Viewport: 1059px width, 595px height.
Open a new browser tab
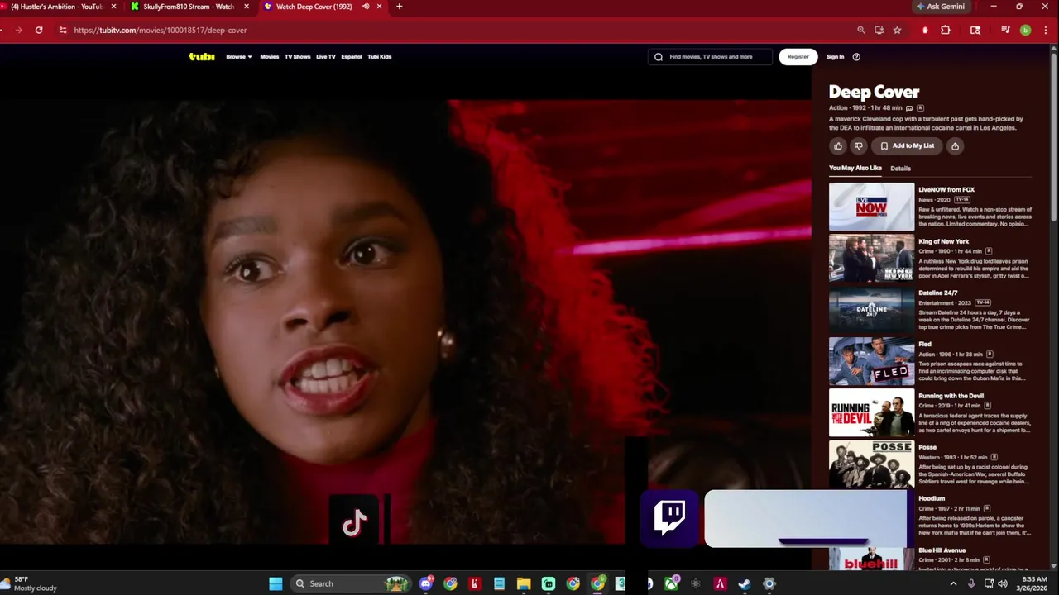(x=399, y=7)
